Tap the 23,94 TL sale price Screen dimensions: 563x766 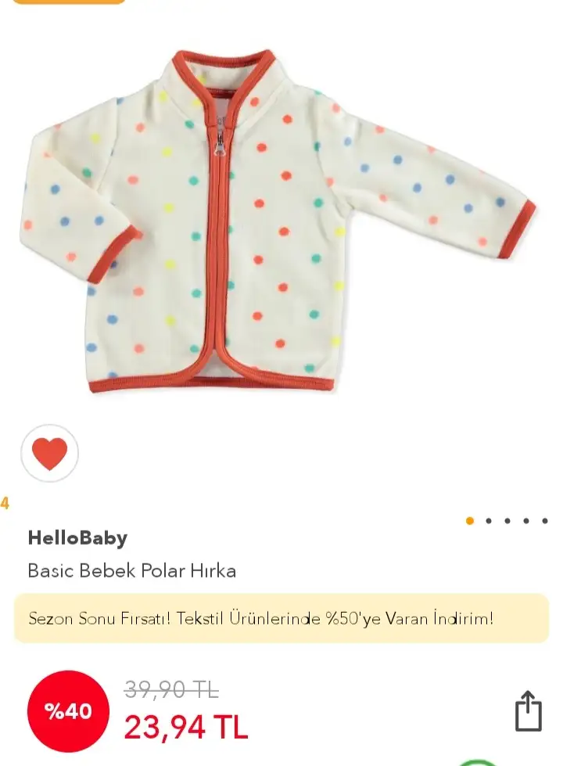coord(186,728)
